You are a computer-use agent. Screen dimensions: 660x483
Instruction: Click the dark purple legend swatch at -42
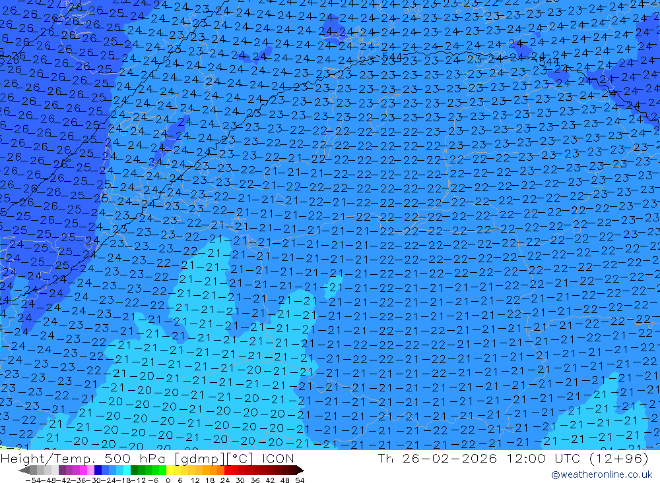(x=62, y=470)
